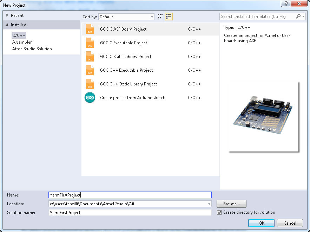Select 'GCC C Executable Project' text

click(x=124, y=43)
